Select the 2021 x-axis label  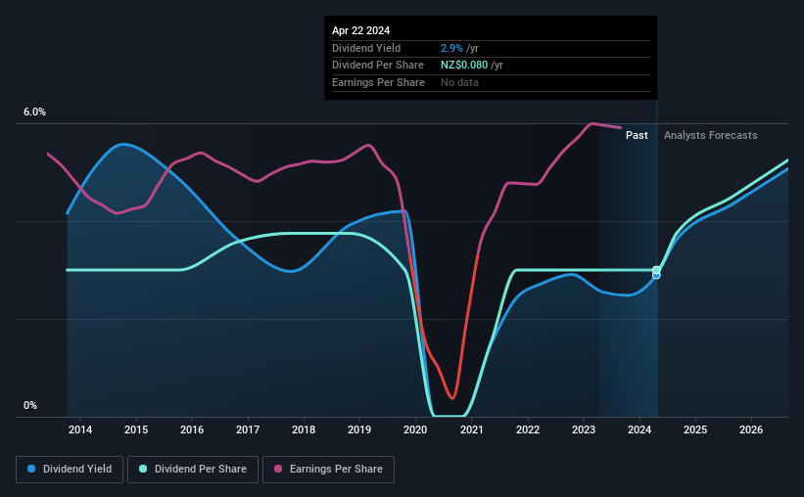(472, 429)
